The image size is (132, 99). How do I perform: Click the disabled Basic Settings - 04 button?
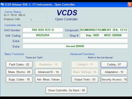85,72
